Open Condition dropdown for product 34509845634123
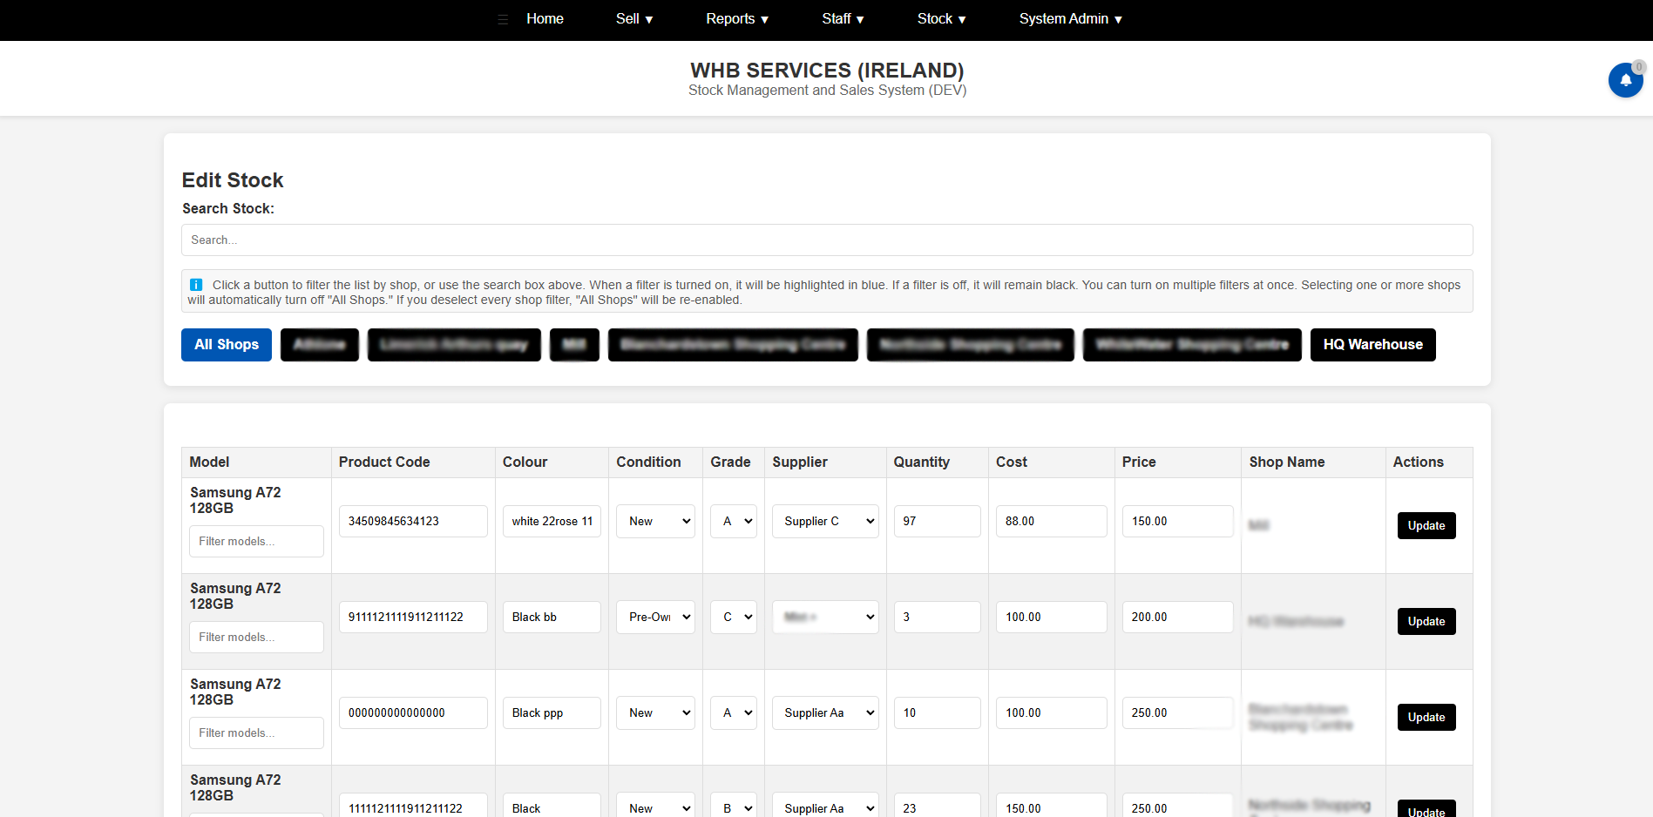The width and height of the screenshot is (1653, 817). point(655,521)
